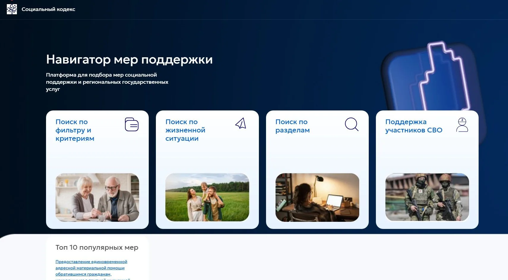The height and width of the screenshot is (280, 508).
Task: Click the Навигатор мер поддержки heading
Action: click(x=129, y=59)
